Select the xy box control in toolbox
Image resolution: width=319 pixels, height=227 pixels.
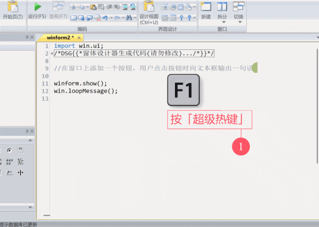(x=20, y=150)
